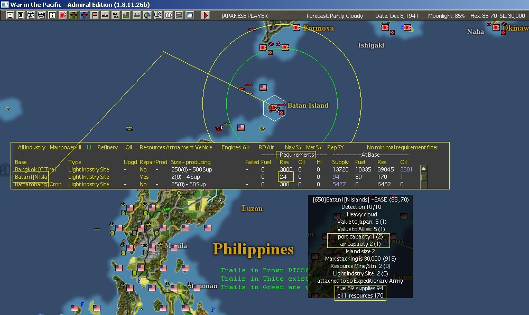Click the US flag base north of Batan Island
The width and height of the screenshot is (529, 315).
tap(263, 88)
